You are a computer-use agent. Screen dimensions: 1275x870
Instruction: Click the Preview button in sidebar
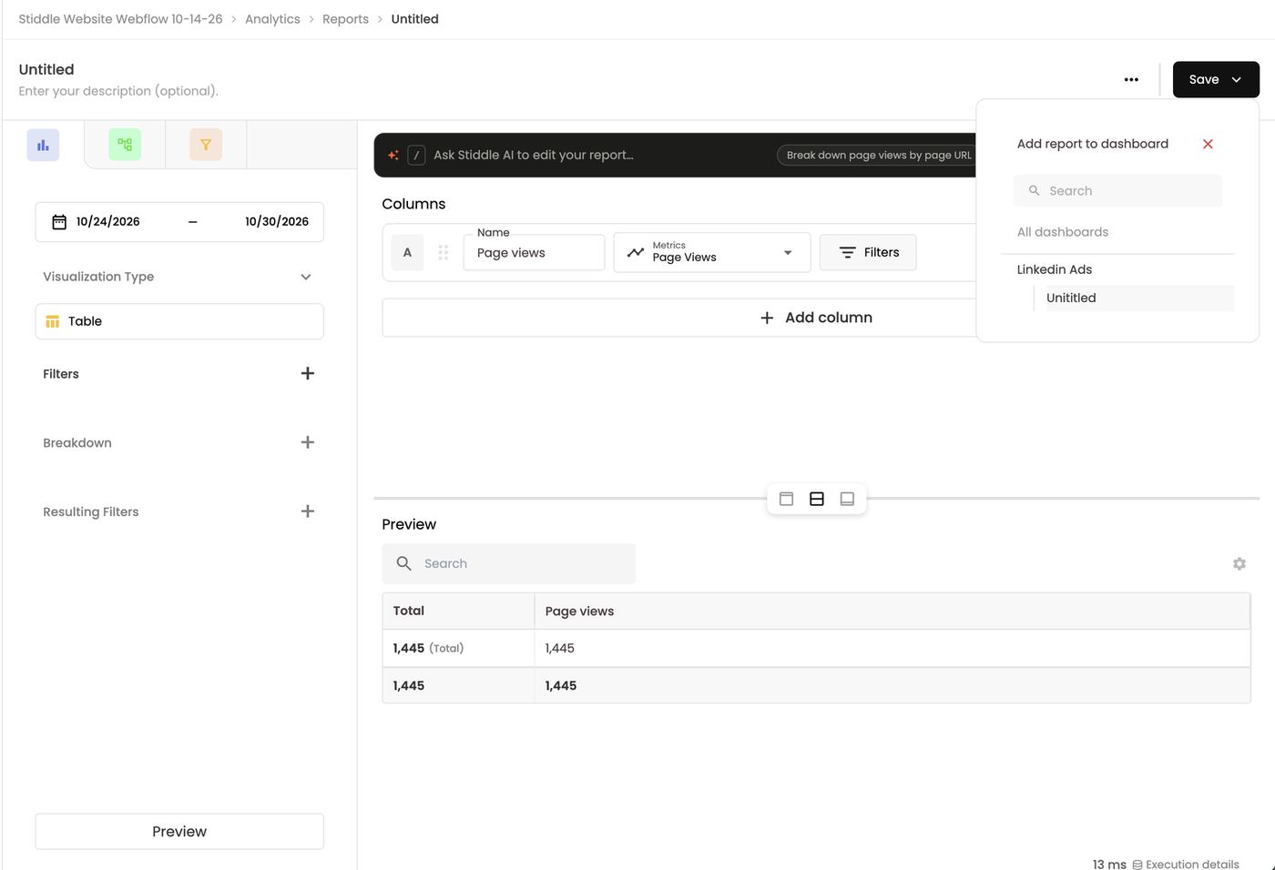[x=179, y=831]
